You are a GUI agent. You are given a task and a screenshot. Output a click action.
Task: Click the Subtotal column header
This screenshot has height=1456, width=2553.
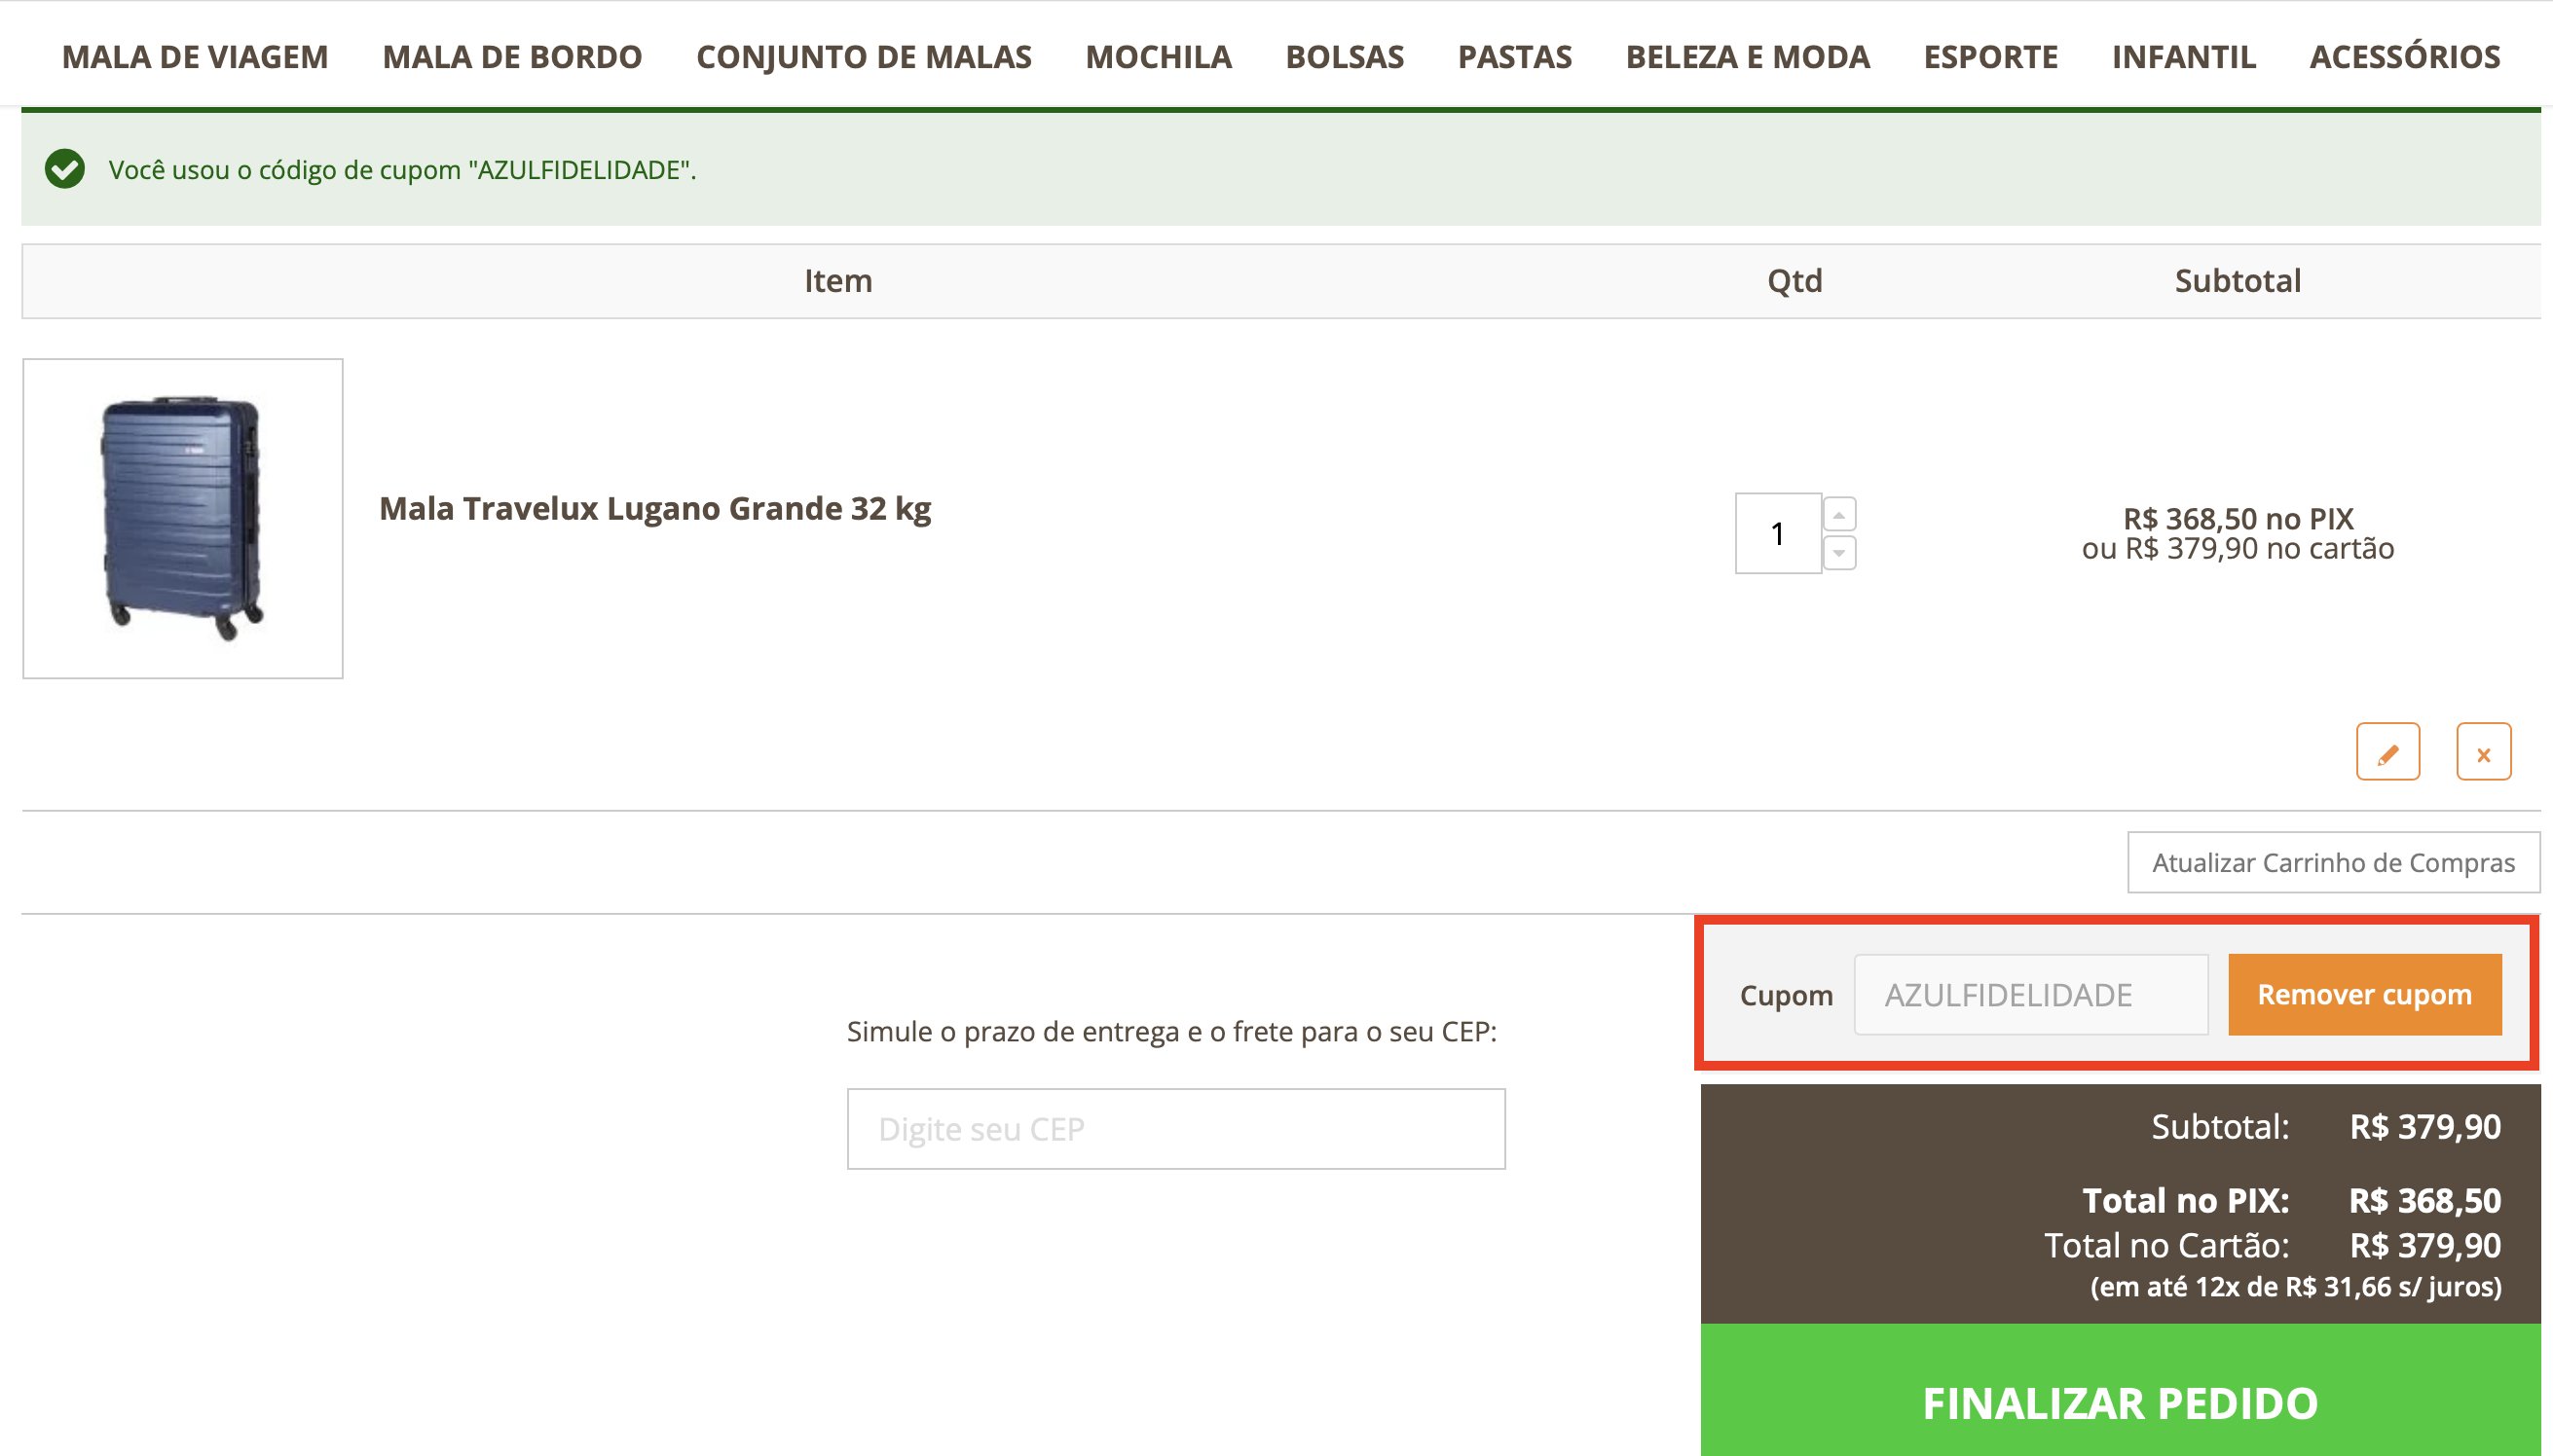tap(2238, 281)
